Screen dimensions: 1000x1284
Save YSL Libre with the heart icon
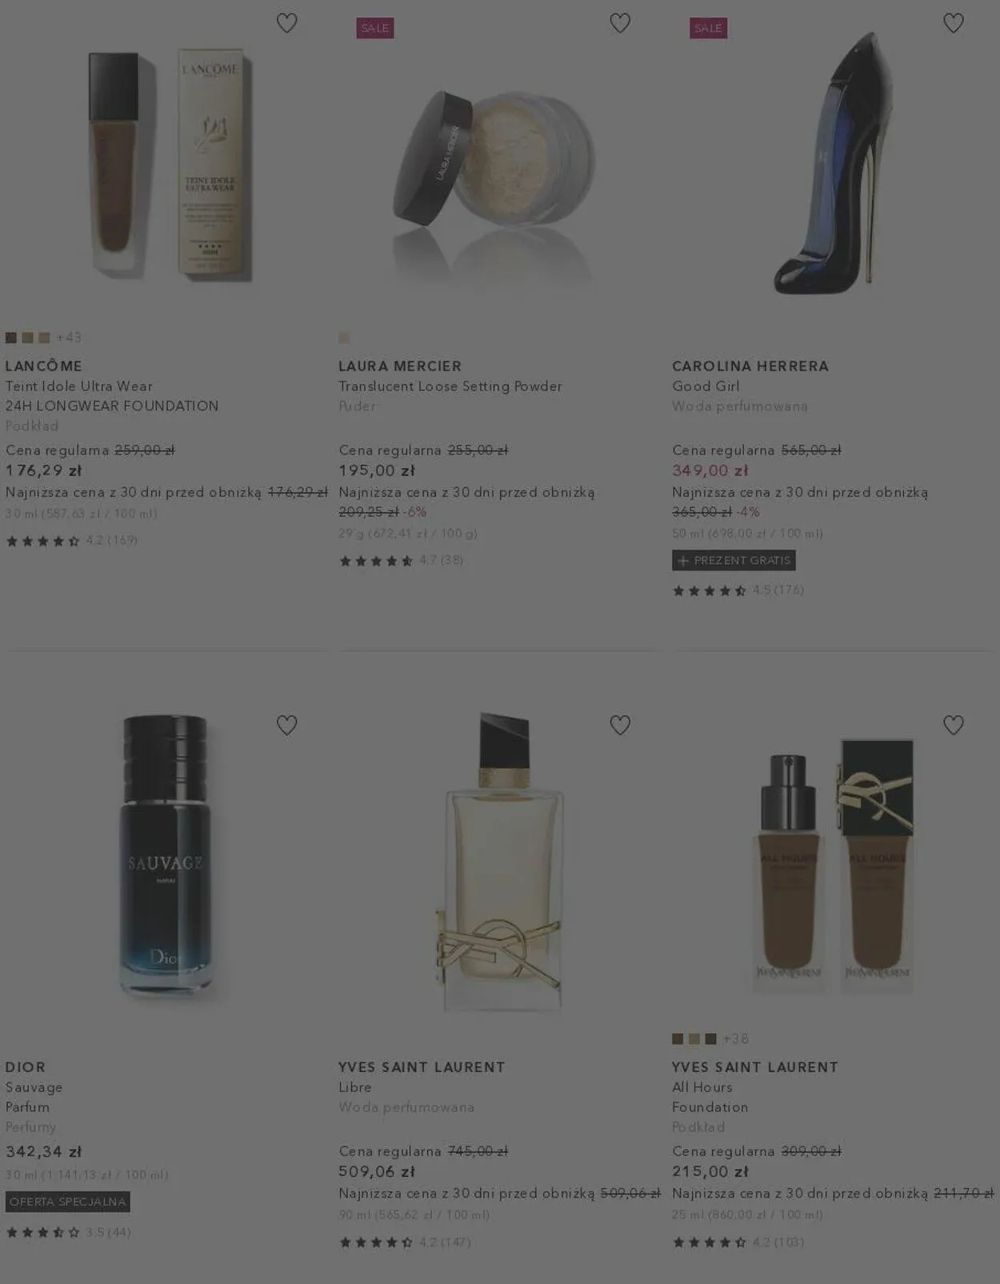620,725
